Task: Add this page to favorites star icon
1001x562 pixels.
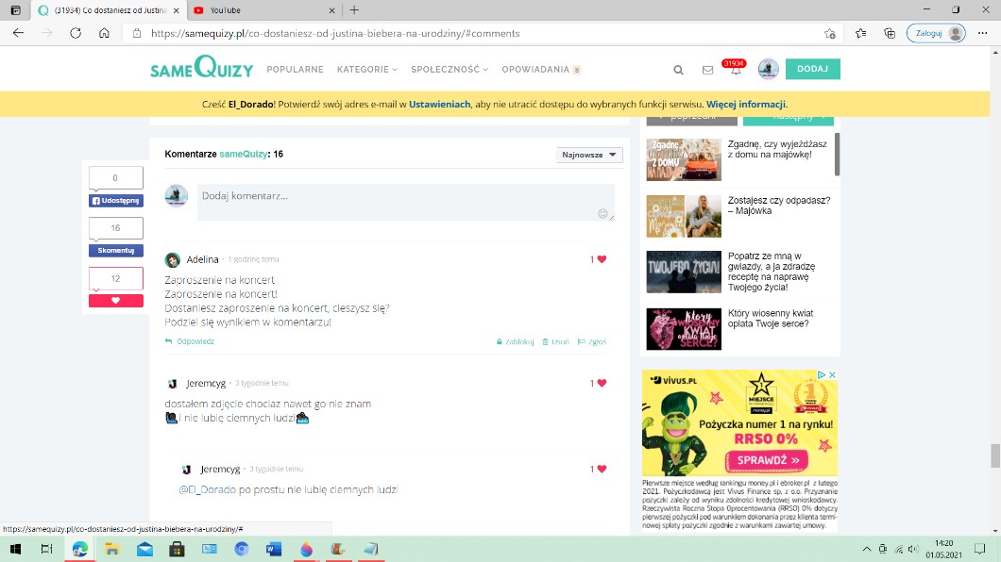Action: point(830,33)
